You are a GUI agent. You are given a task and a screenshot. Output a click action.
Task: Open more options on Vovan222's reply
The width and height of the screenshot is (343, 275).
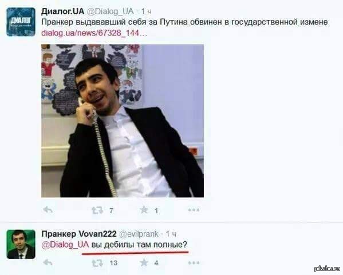click(194, 262)
